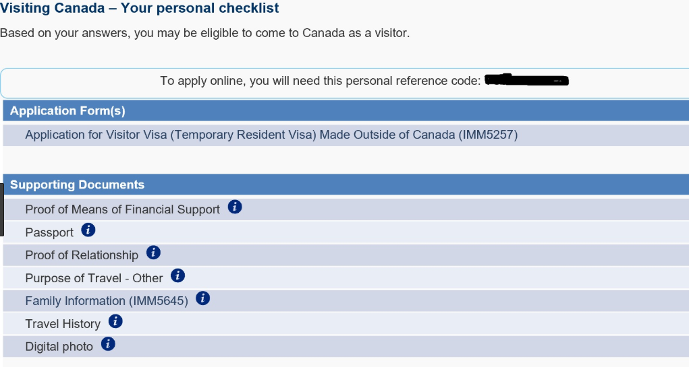Viewport: 689px width, 367px height.
Task: Click the Supporting Documents section header
Action: click(x=346, y=185)
